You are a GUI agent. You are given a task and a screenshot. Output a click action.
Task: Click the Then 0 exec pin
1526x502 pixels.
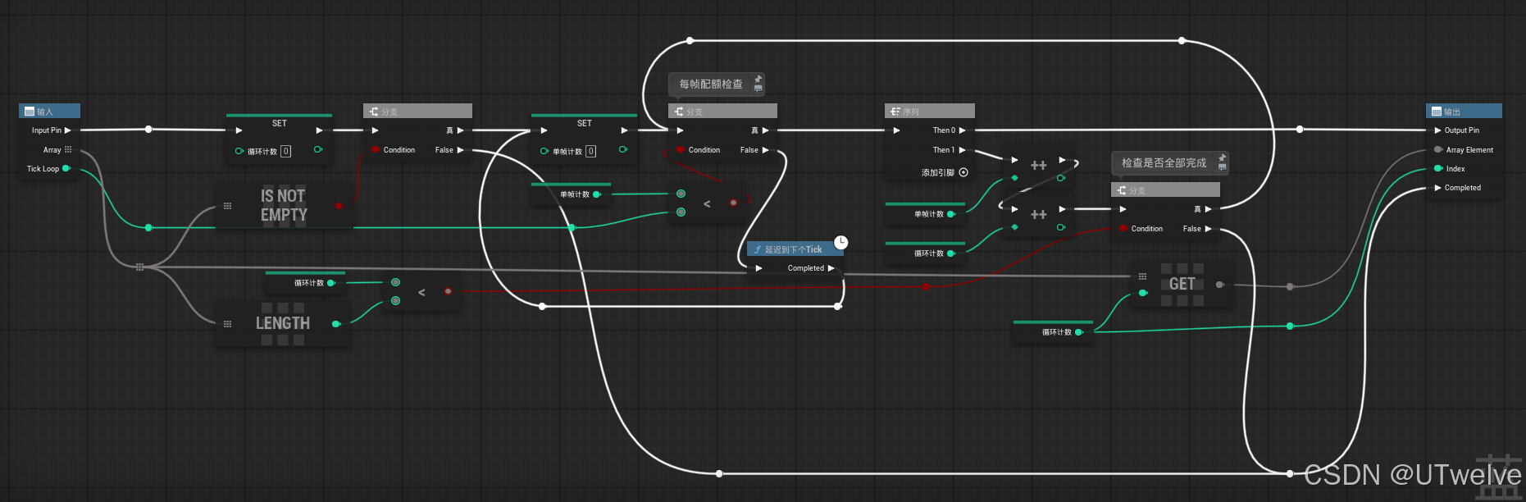(x=963, y=130)
